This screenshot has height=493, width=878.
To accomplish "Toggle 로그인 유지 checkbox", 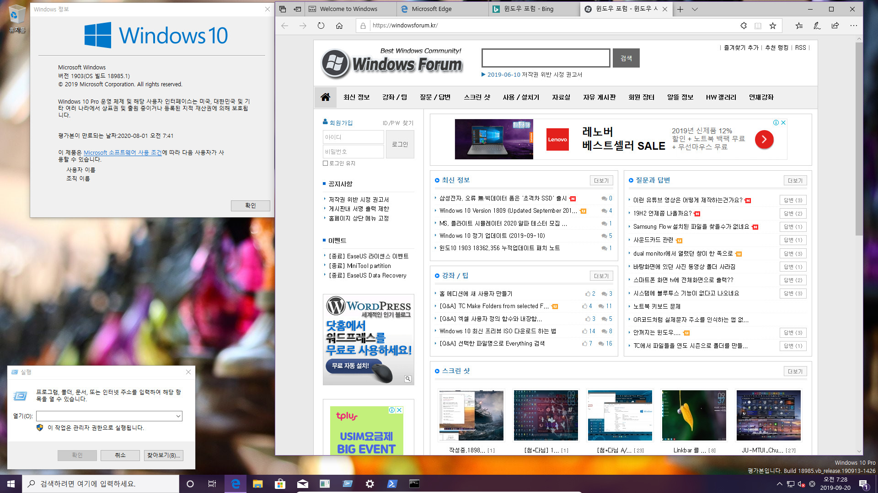I will (x=325, y=163).
